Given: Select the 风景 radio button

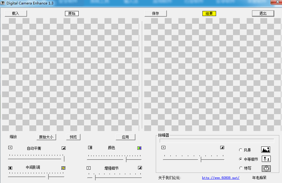Looking at the screenshot, I should [x=240, y=150].
